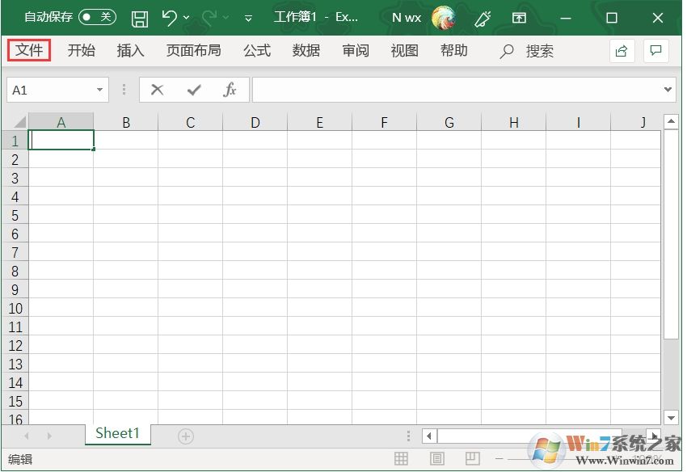Open the Customize Quick Access Toolbar chevron
687x472 pixels.
pos(248,17)
